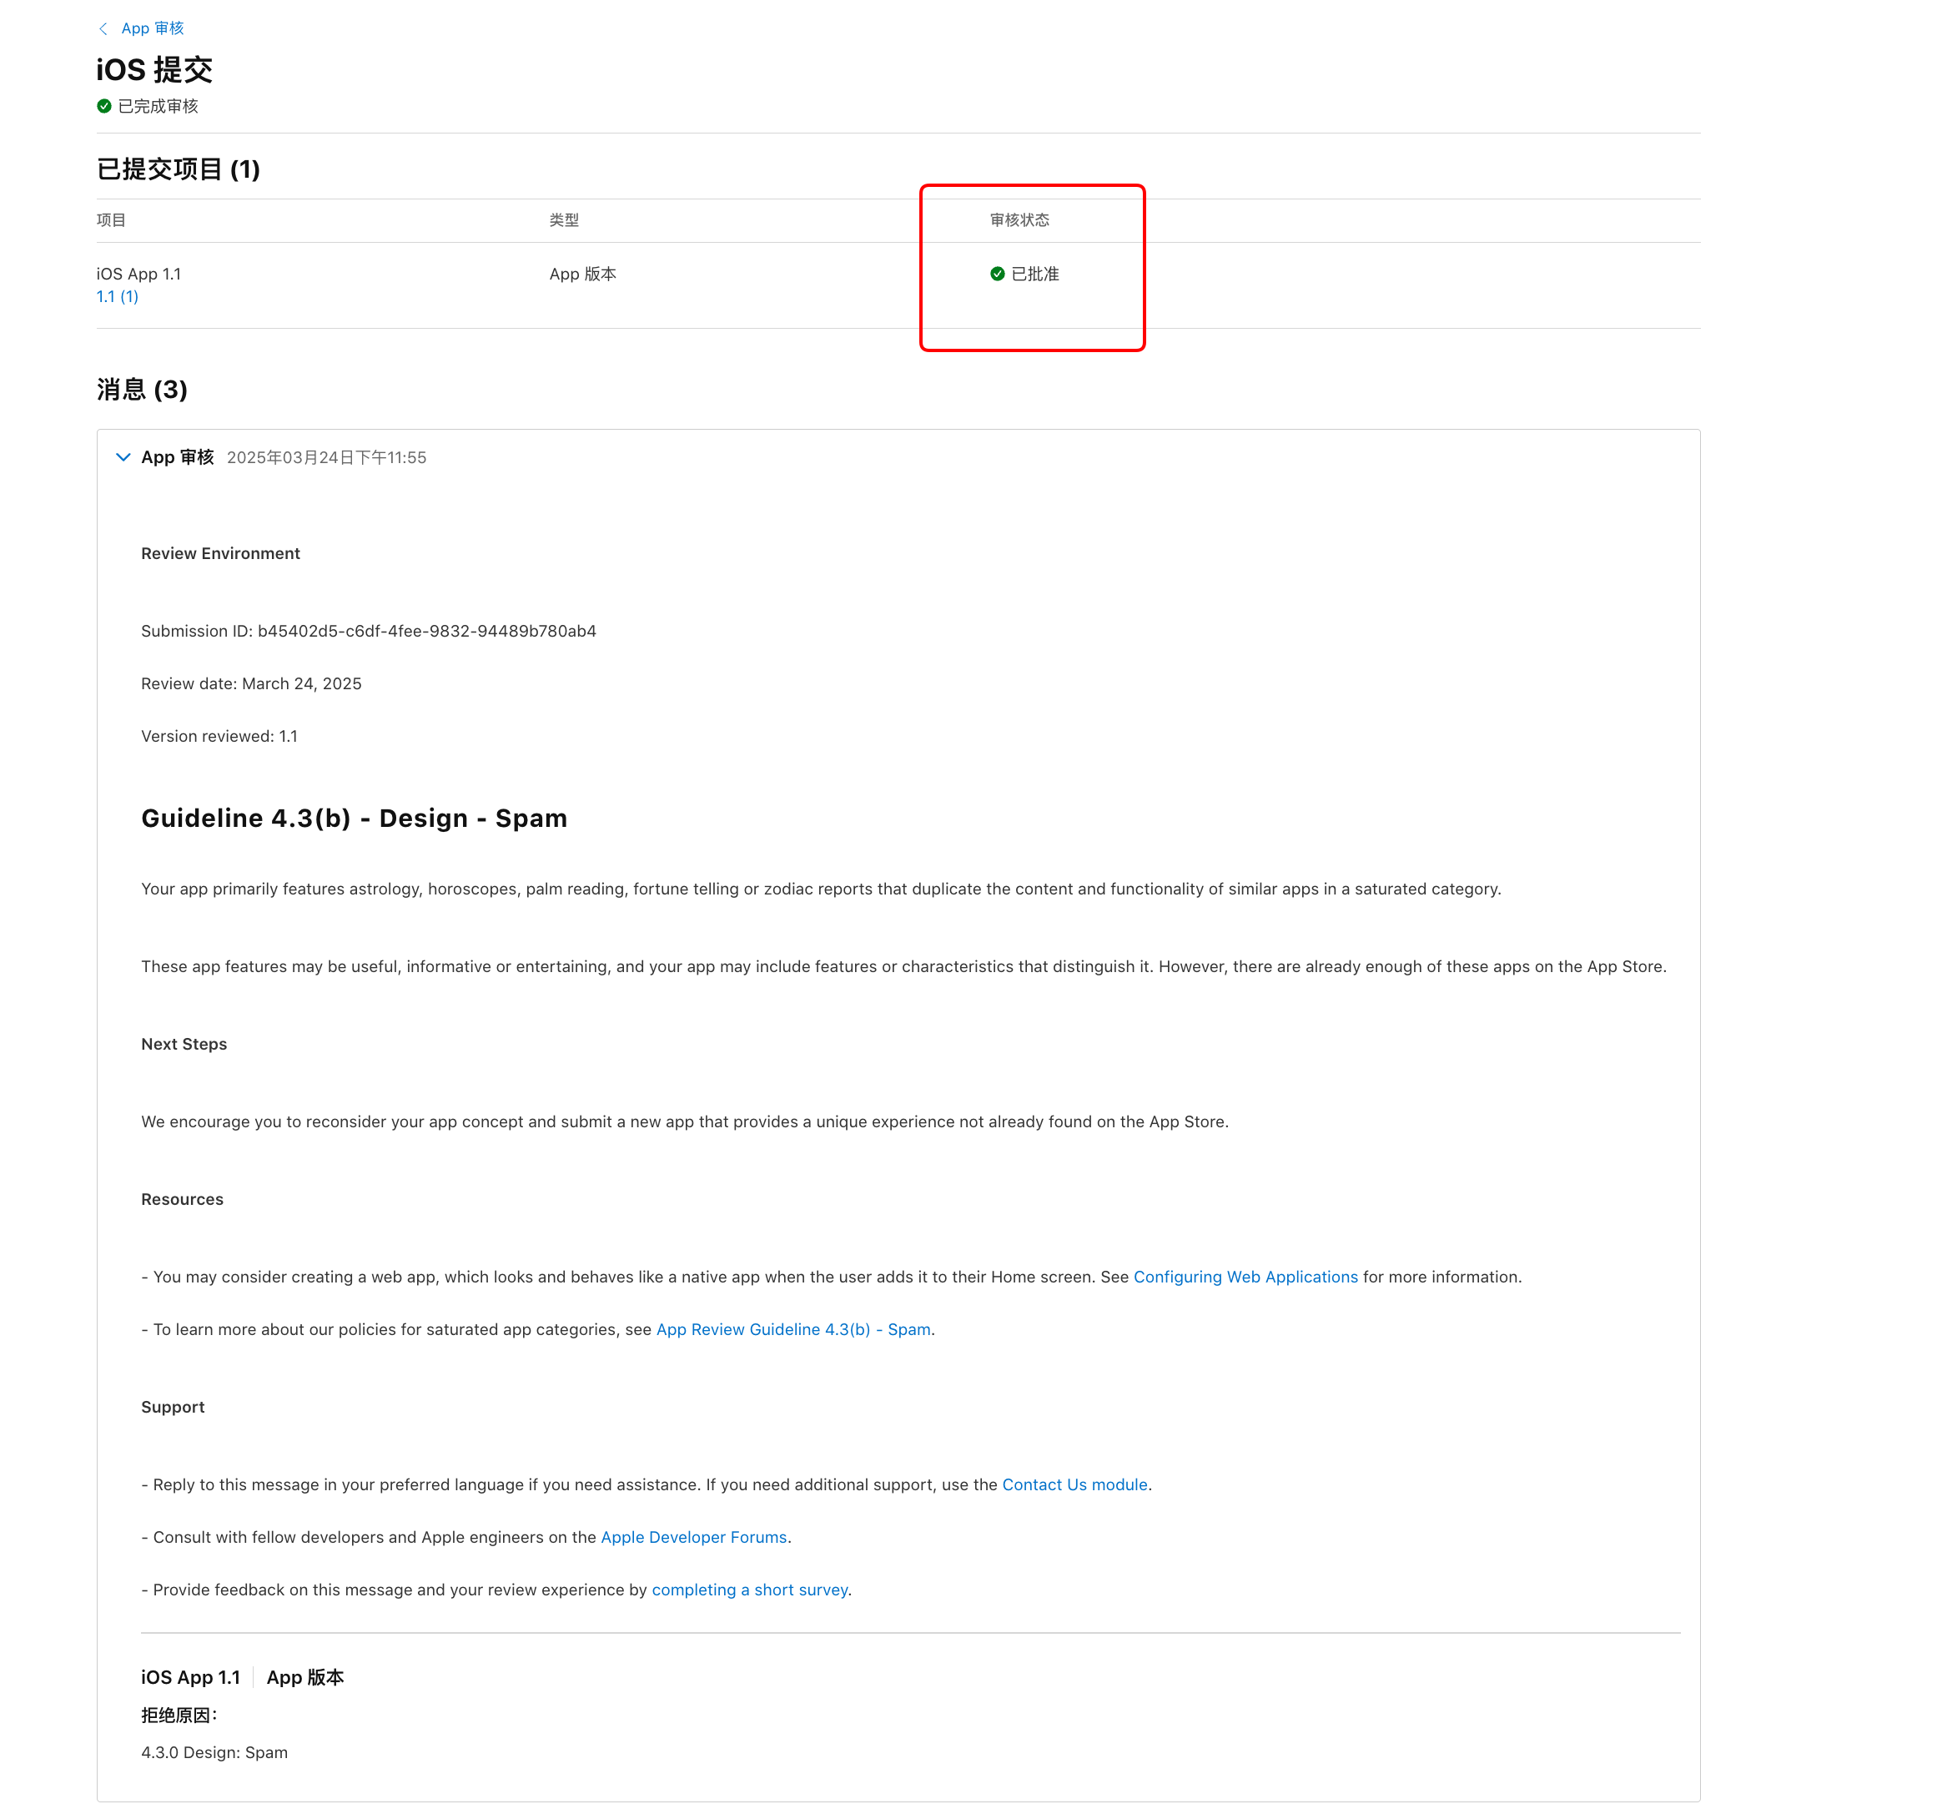Open build link 1.1 (1)

(117, 296)
